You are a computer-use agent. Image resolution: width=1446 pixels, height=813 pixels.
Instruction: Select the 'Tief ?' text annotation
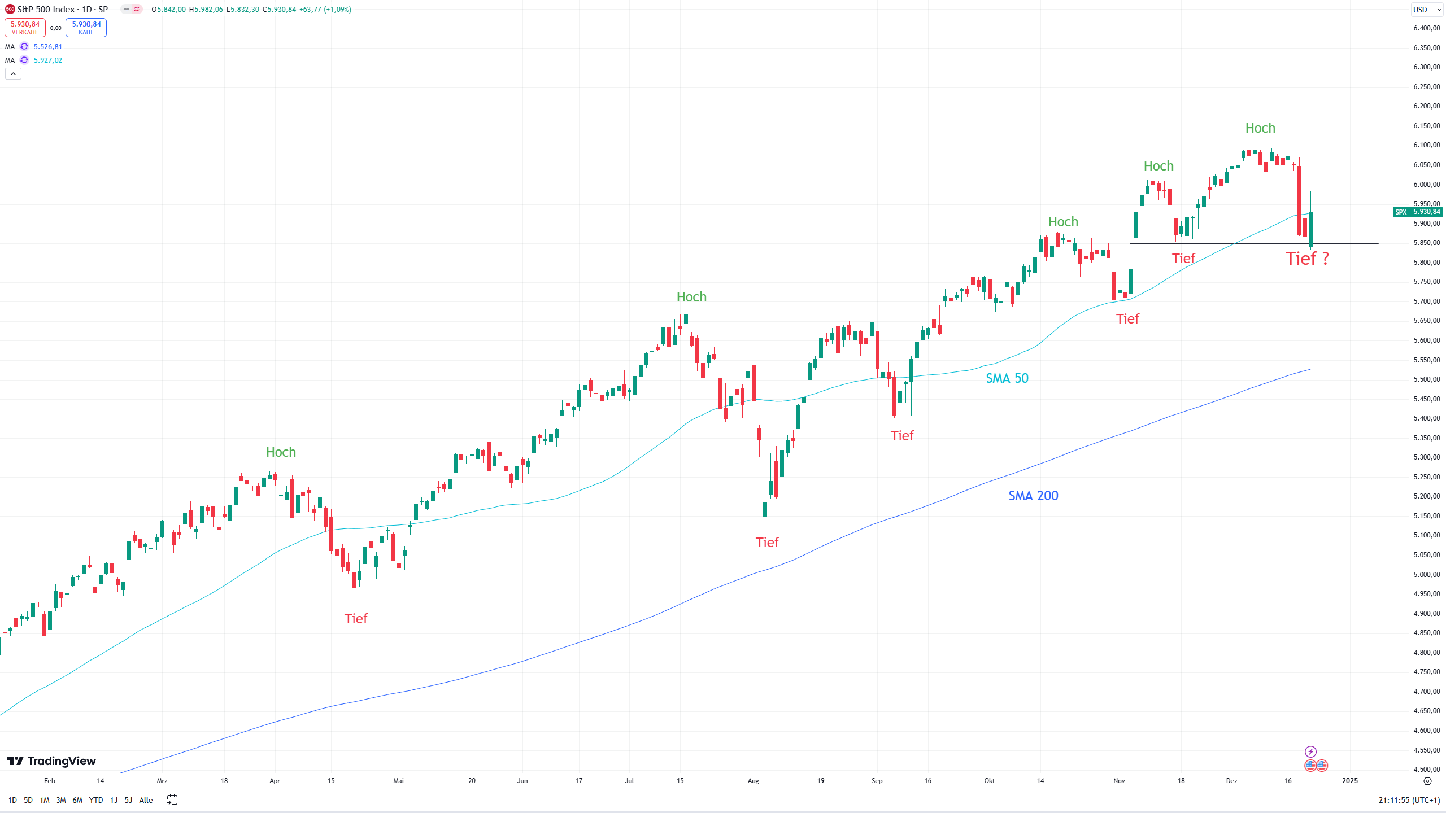(1307, 259)
